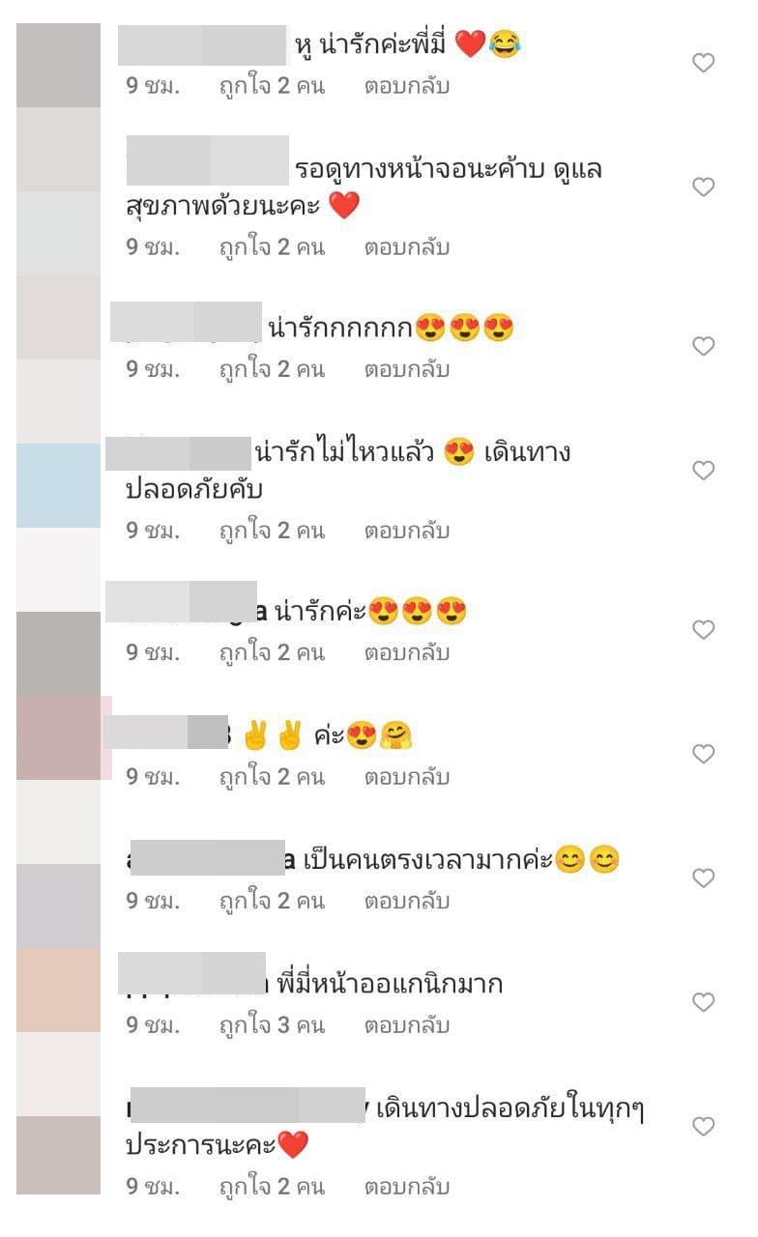The width and height of the screenshot is (758, 1237).
Task: Tap ตอบกลับ under 'น่ารักกกกกก'
Action: coord(407,369)
